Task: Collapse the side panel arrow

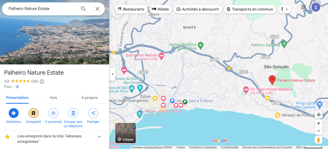Action: (x=112, y=74)
